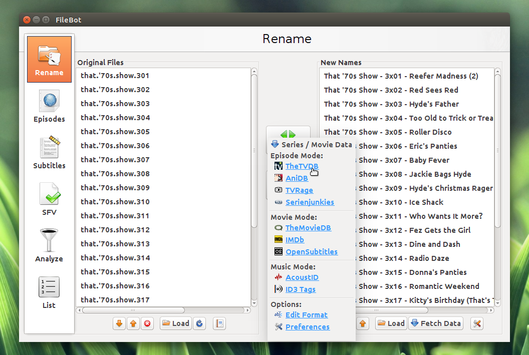Open the Analyze panel

49,245
